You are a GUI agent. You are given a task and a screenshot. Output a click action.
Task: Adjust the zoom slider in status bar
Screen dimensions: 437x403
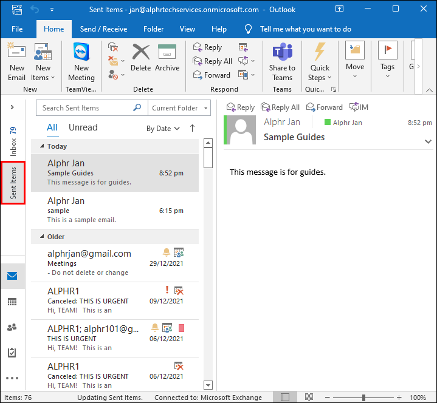click(363, 398)
